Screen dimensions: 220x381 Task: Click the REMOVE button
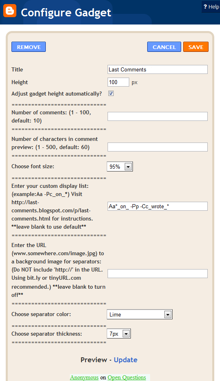(x=29, y=47)
